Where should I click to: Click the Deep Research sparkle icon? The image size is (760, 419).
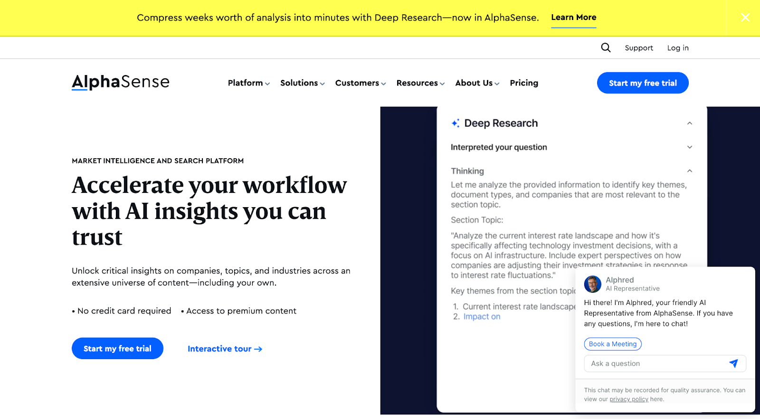[456, 123]
